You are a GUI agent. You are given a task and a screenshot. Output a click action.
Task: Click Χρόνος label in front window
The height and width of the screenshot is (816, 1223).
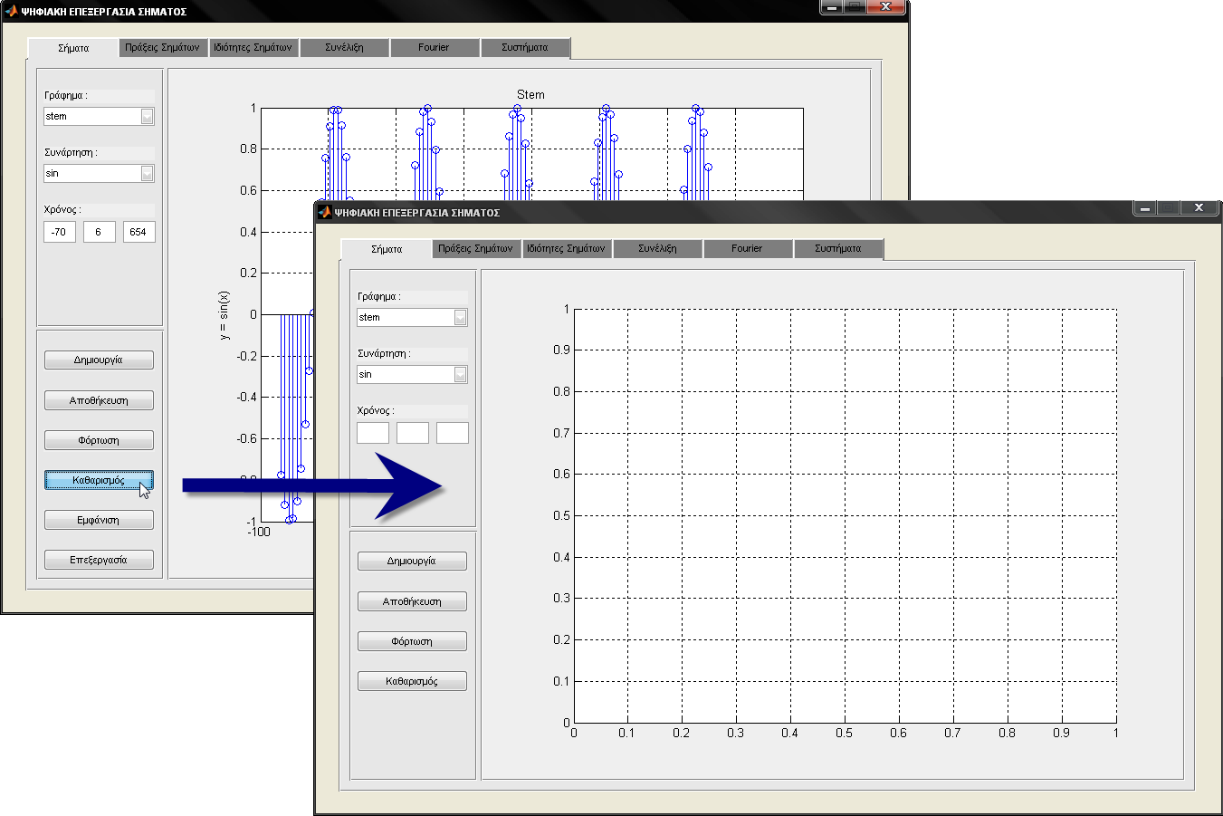376,410
